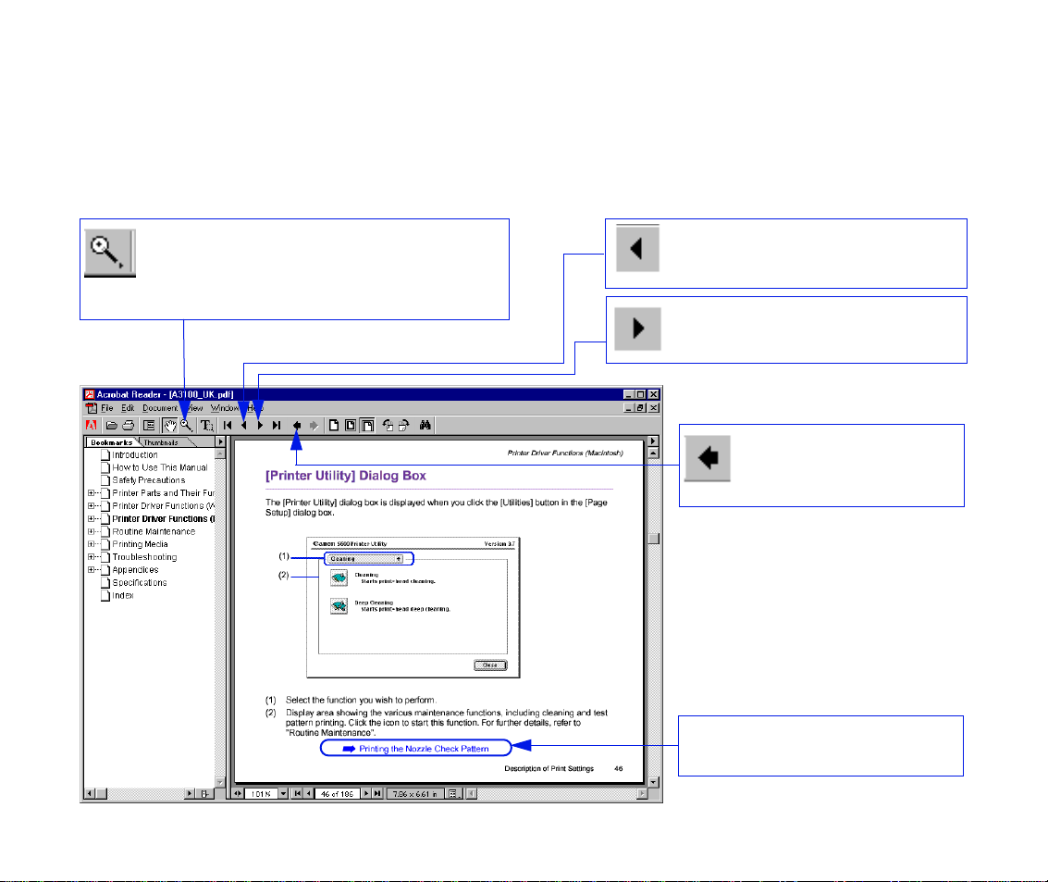This screenshot has height=882, width=1048.
Task: Expand the Routine Maintenance bookmark
Action: coord(92,531)
